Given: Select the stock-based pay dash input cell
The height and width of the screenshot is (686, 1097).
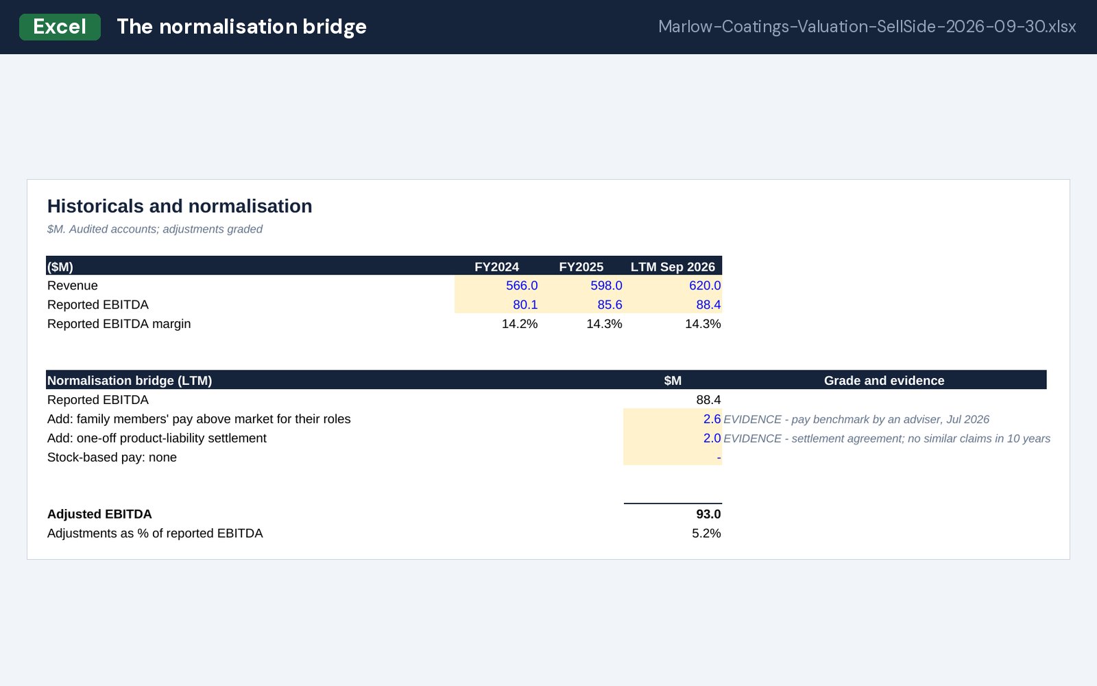Looking at the screenshot, I should point(673,457).
